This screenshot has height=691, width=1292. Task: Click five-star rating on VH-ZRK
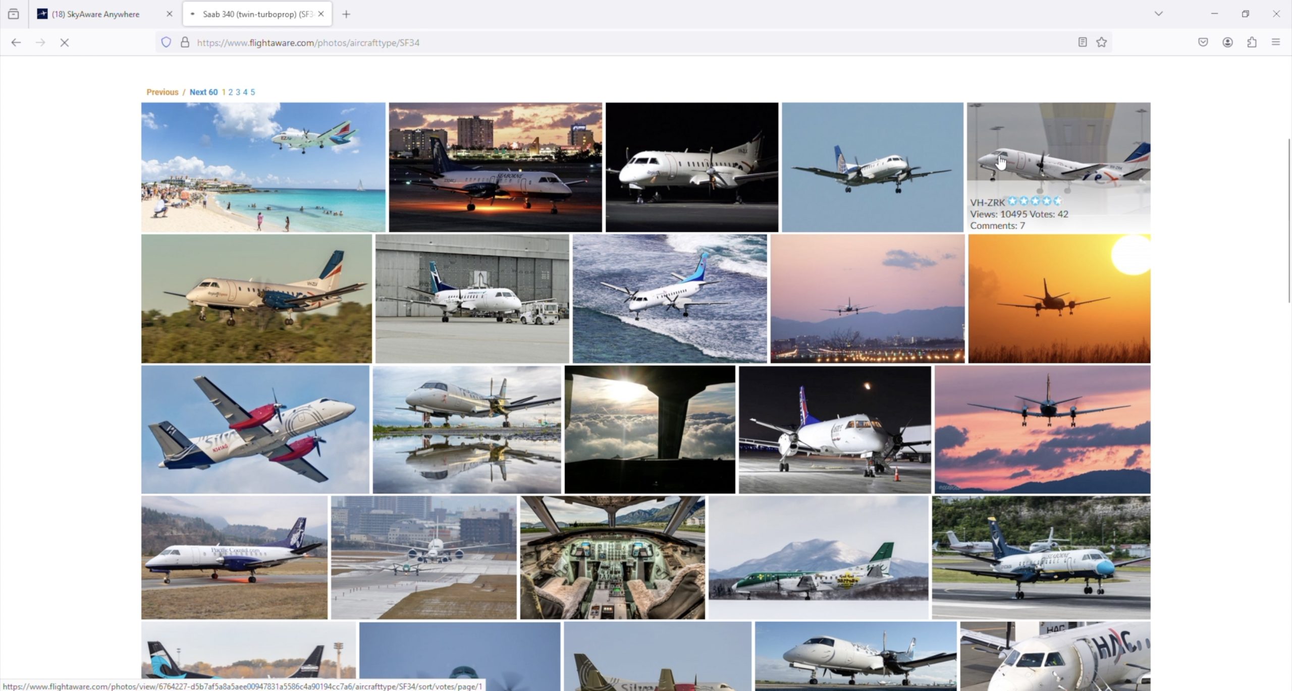tap(1057, 201)
